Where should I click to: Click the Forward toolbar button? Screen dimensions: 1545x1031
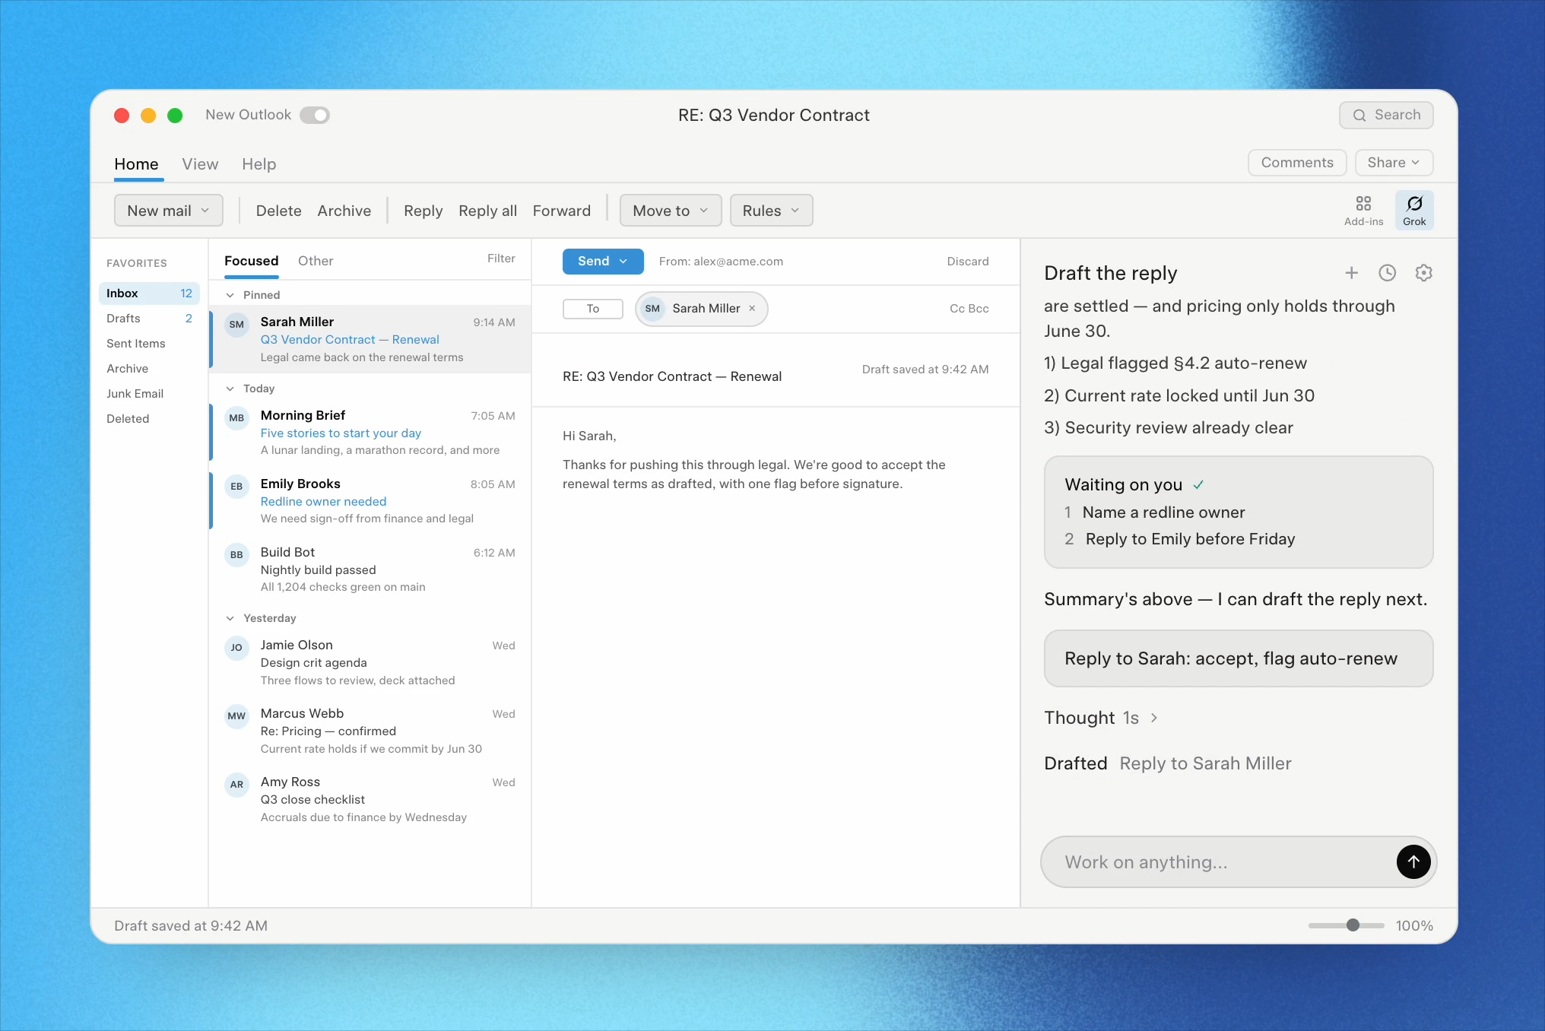pyautogui.click(x=562, y=211)
